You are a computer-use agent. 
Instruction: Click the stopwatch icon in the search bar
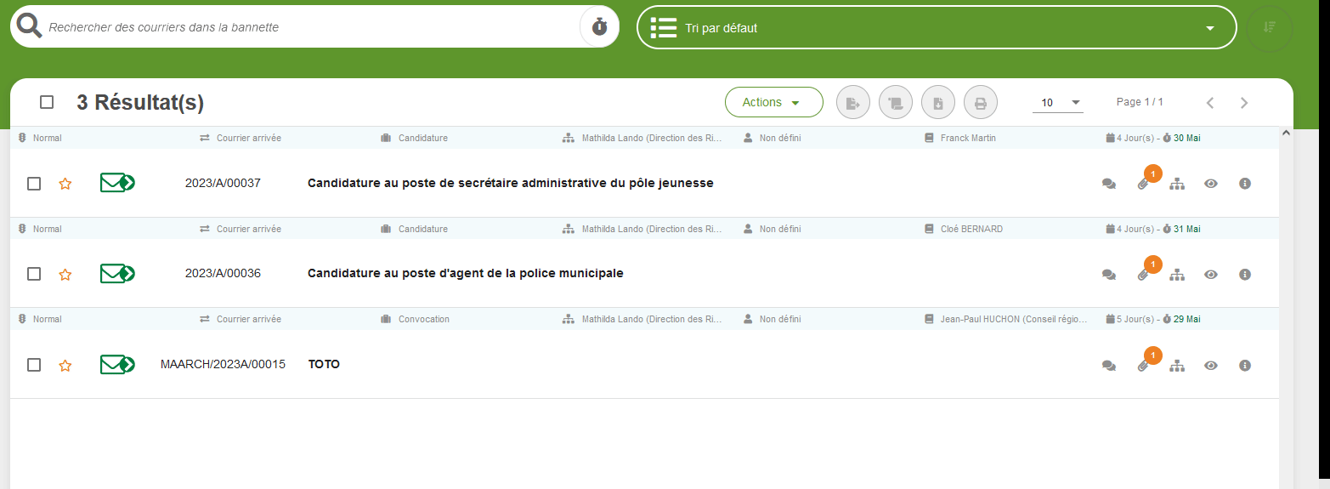pos(599,27)
